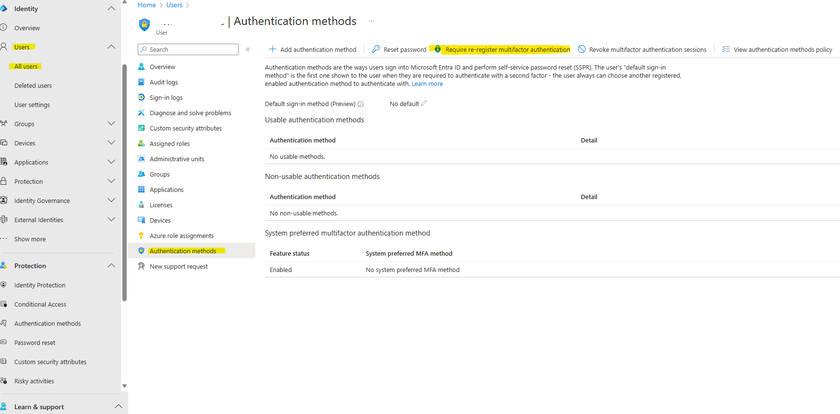Image resolution: width=840 pixels, height=414 pixels.
Task: Click the info icon beside Default sign-in method
Action: coord(360,104)
